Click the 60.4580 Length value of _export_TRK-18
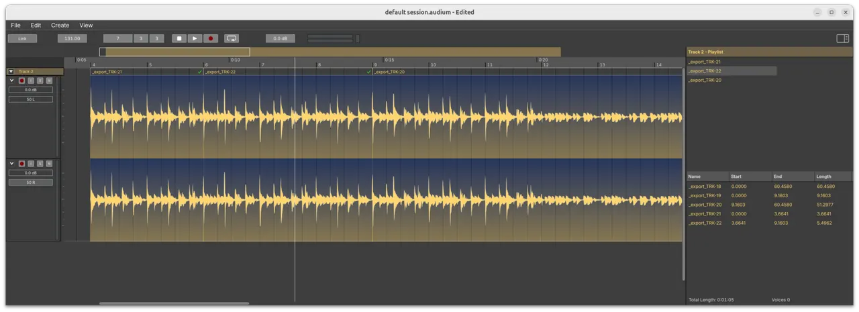859x312 pixels. tap(825, 187)
